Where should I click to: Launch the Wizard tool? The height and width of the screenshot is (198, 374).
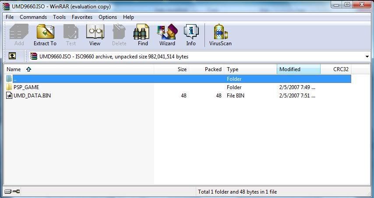click(x=167, y=35)
